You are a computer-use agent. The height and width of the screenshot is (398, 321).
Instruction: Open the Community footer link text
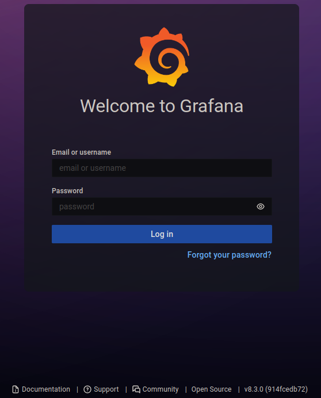click(x=160, y=389)
